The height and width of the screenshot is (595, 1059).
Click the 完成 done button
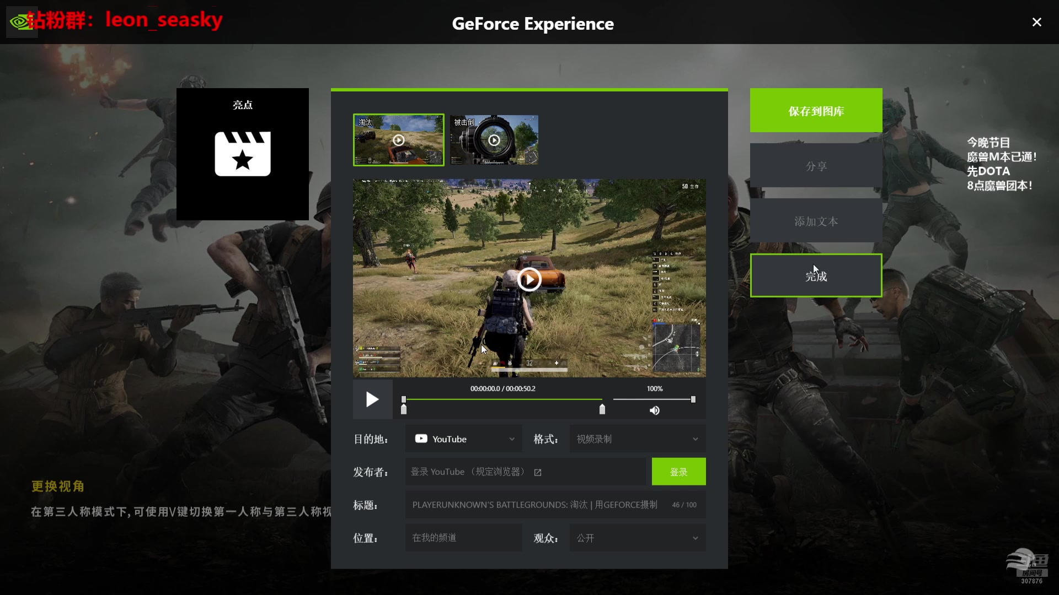click(x=816, y=275)
